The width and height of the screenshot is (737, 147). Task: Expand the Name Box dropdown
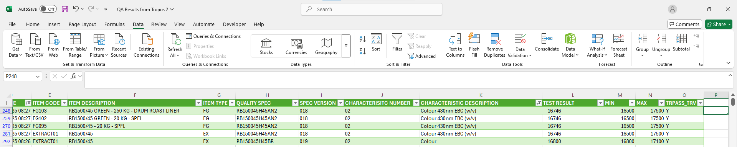tap(38, 77)
